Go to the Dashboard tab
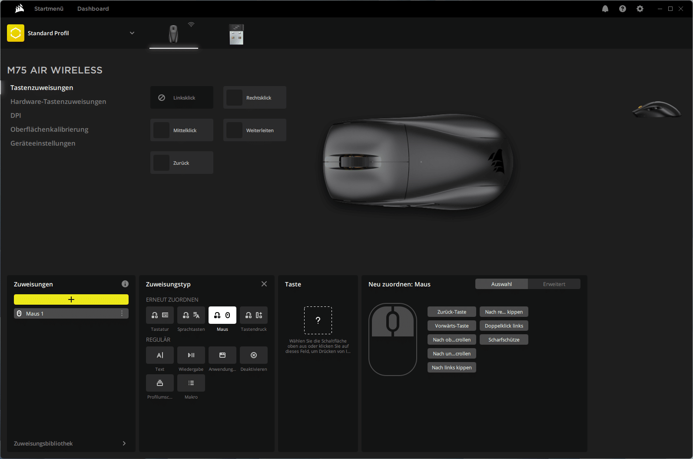Image resolution: width=693 pixels, height=459 pixels. (x=93, y=9)
